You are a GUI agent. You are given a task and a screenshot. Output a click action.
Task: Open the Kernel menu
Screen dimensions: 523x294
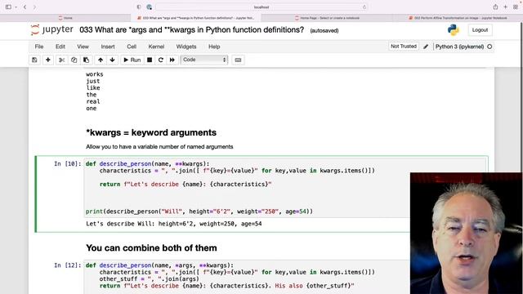click(156, 47)
